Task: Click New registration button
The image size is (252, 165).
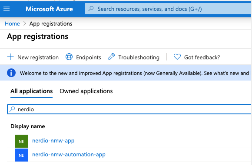Action: point(33,57)
